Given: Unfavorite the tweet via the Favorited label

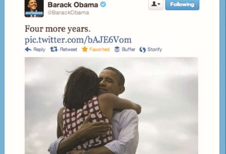Looking at the screenshot, I should point(99,50).
